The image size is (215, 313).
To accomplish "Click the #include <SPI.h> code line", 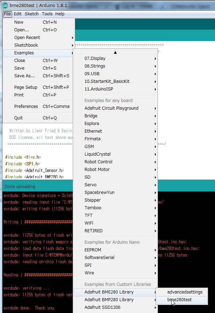I will point(22,164).
